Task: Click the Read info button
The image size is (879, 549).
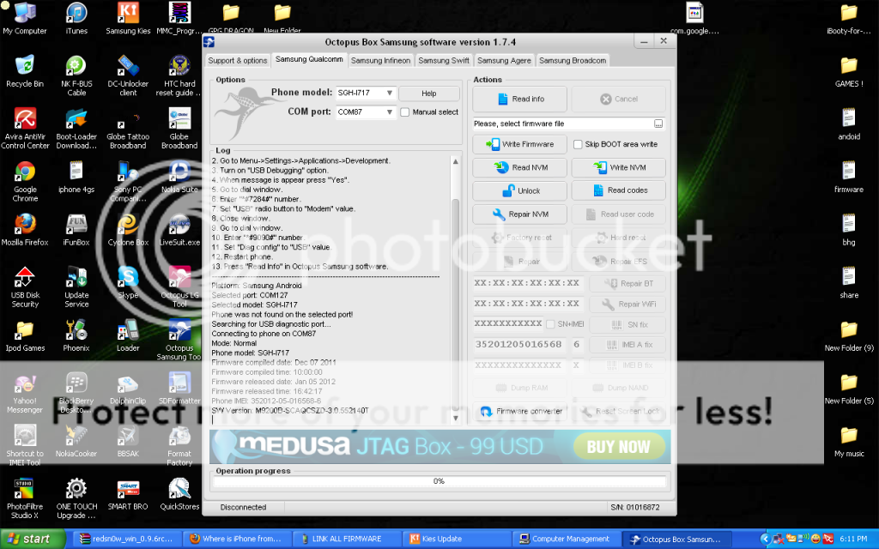Action: tap(519, 100)
